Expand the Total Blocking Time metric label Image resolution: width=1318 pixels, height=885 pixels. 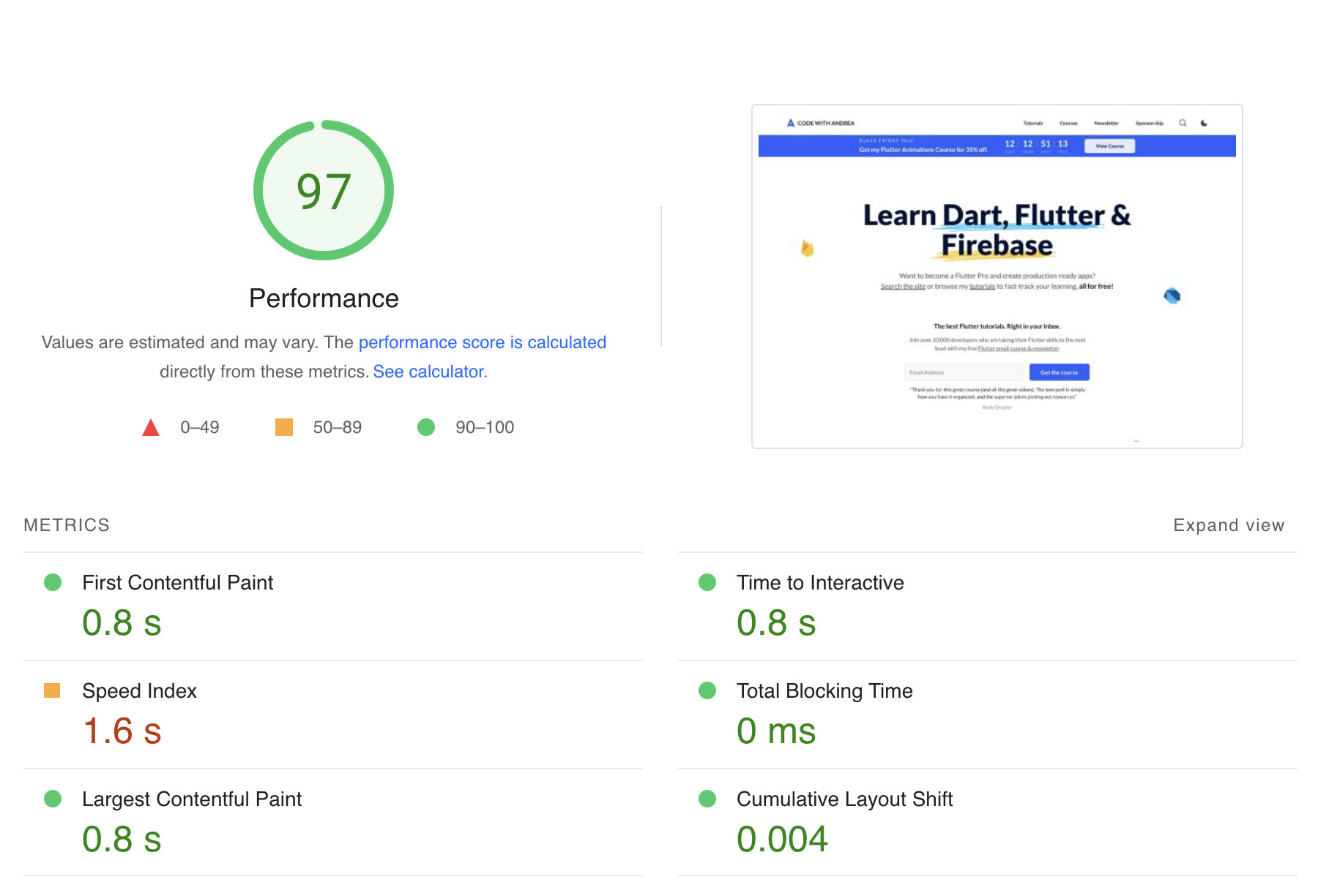(x=824, y=690)
